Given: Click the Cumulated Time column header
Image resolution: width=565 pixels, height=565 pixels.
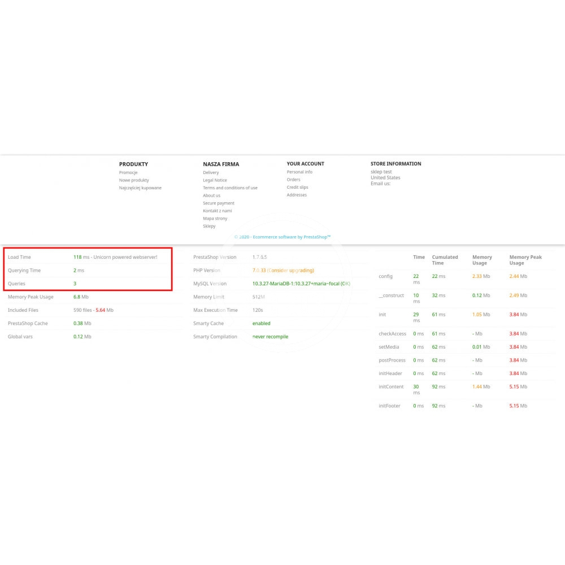Looking at the screenshot, I should coord(445,260).
